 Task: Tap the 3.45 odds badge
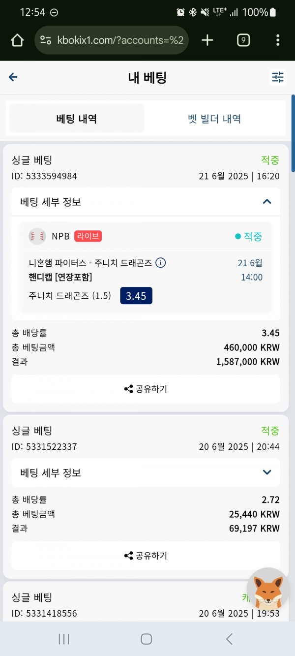pos(136,296)
